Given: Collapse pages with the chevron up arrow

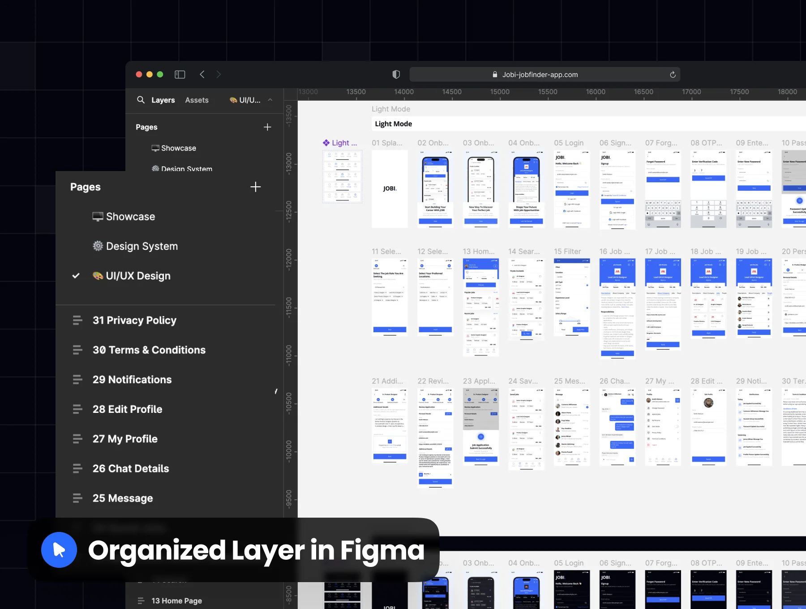Looking at the screenshot, I should 270,100.
